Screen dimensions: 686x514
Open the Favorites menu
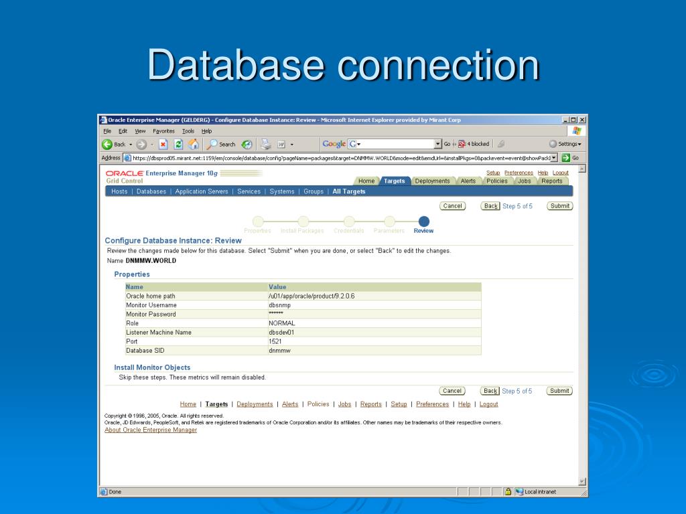[163, 131]
